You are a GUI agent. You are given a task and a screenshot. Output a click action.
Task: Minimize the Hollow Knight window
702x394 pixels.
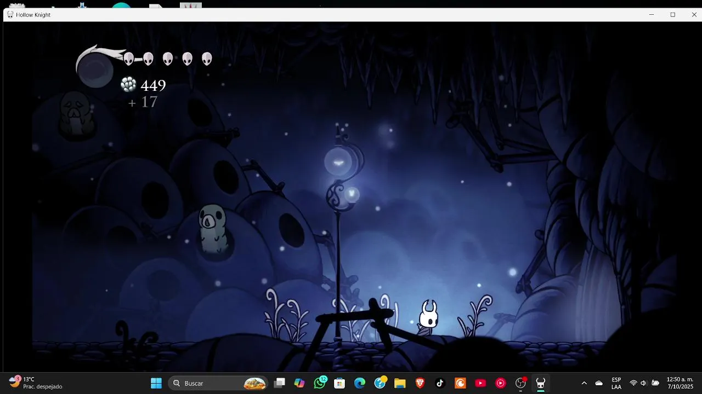click(652, 15)
